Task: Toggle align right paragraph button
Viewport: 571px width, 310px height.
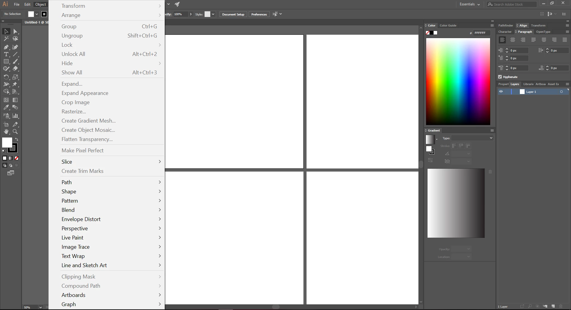Action: (523, 40)
